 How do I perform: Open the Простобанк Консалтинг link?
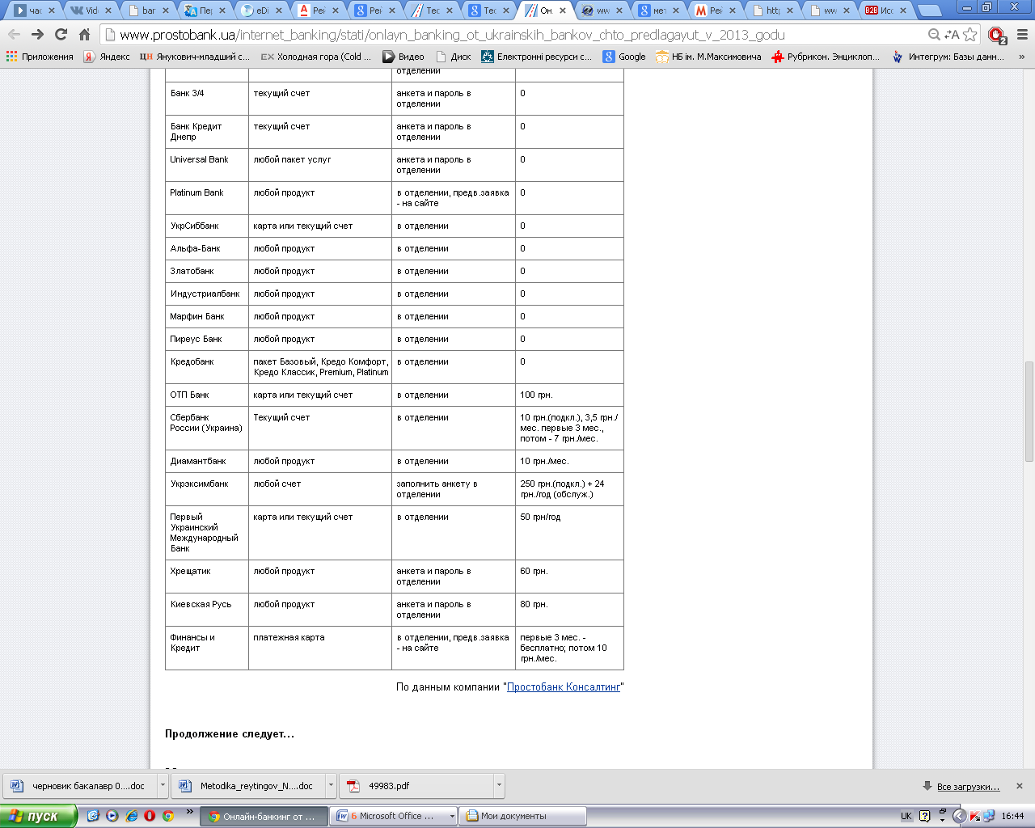pos(564,686)
